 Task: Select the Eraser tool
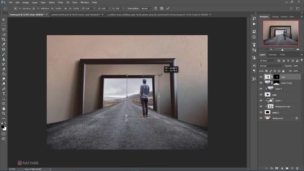3,69
